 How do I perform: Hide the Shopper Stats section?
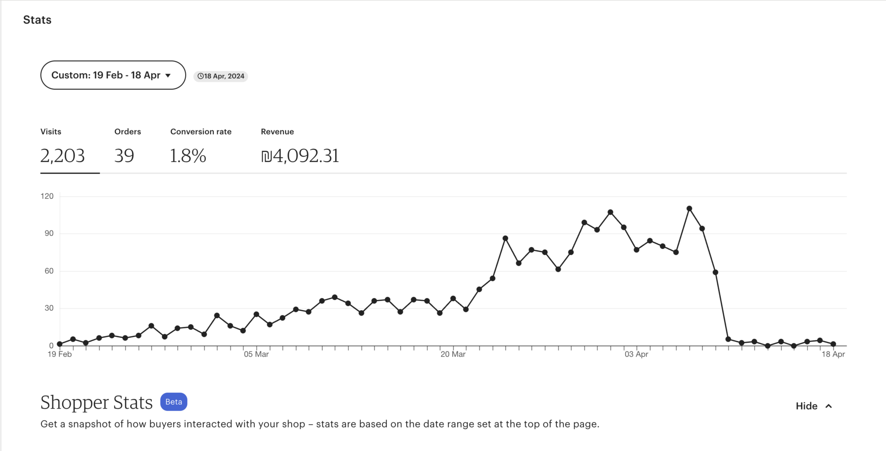pyautogui.click(x=806, y=406)
